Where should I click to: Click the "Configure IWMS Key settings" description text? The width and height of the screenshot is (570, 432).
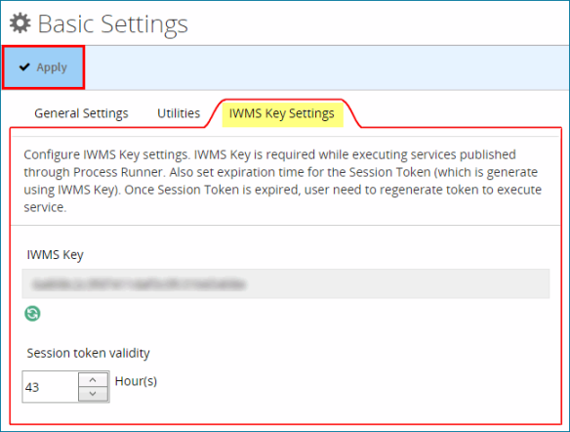(283, 181)
